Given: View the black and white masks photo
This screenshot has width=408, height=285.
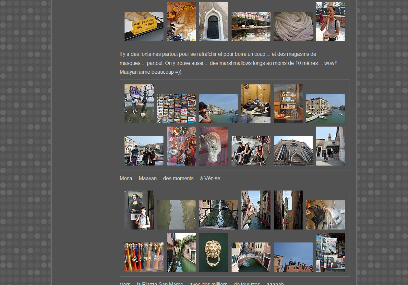Looking at the screenshot, I should (x=325, y=215).
